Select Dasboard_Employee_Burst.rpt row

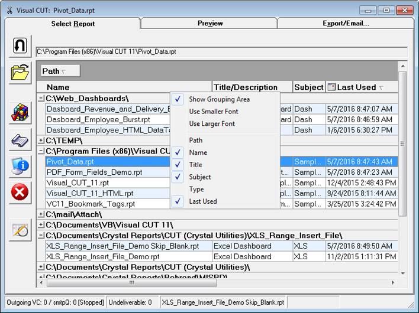(108, 119)
